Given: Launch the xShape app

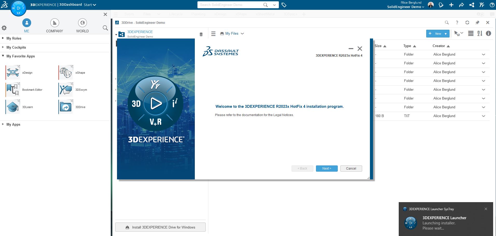Looking at the screenshot, I should tap(66, 72).
